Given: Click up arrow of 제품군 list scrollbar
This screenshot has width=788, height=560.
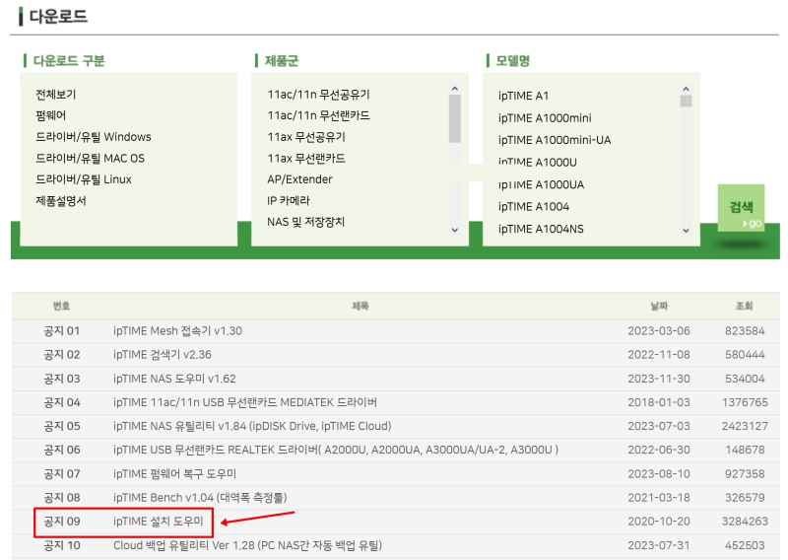Looking at the screenshot, I should pyautogui.click(x=455, y=89).
